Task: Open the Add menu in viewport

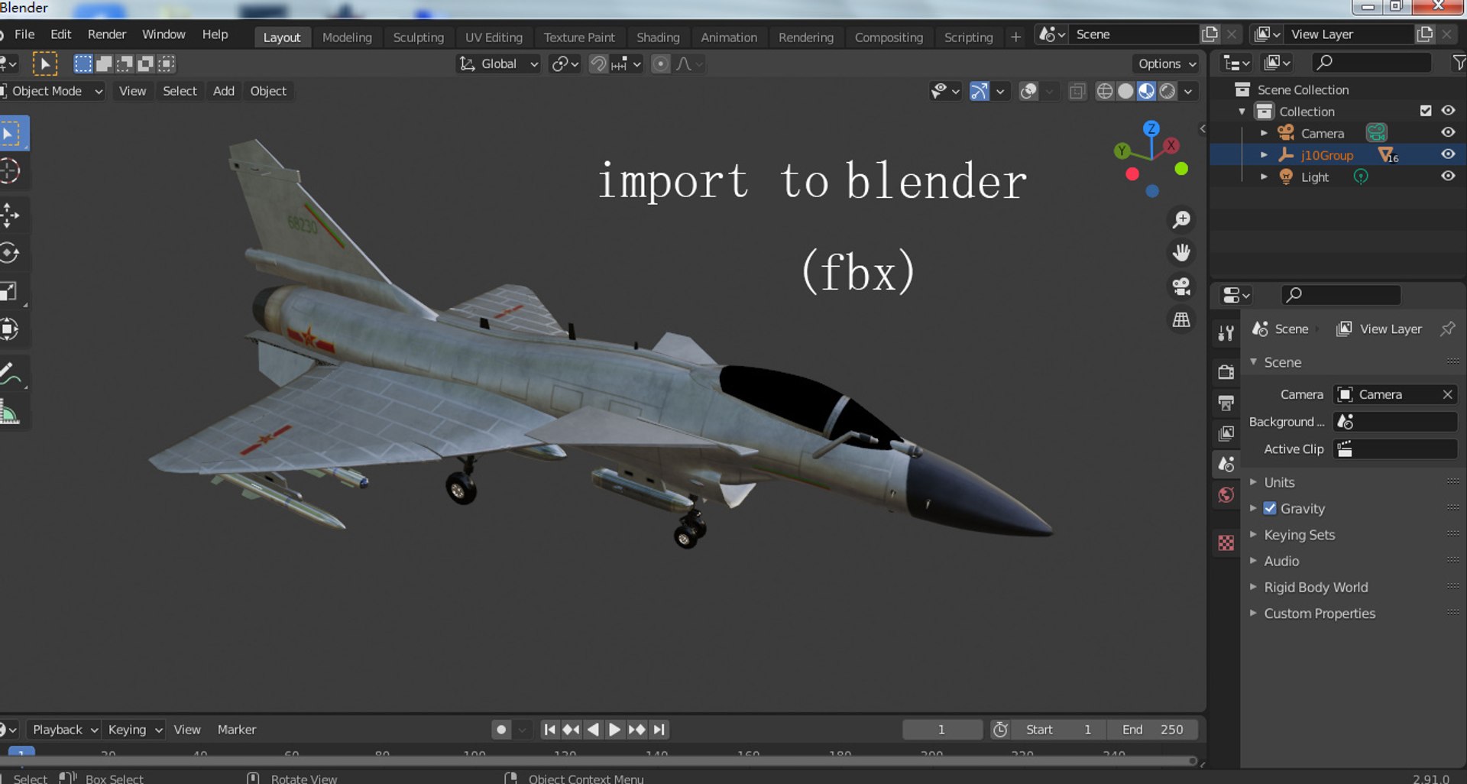Action: click(224, 91)
